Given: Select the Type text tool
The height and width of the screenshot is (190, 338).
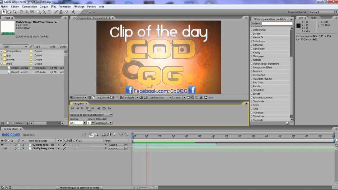Looking at the screenshot, I should click(49, 12).
